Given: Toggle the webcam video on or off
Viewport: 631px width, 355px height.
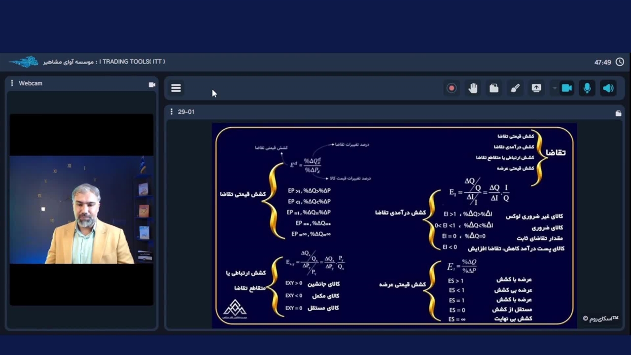Looking at the screenshot, I should pos(566,88).
